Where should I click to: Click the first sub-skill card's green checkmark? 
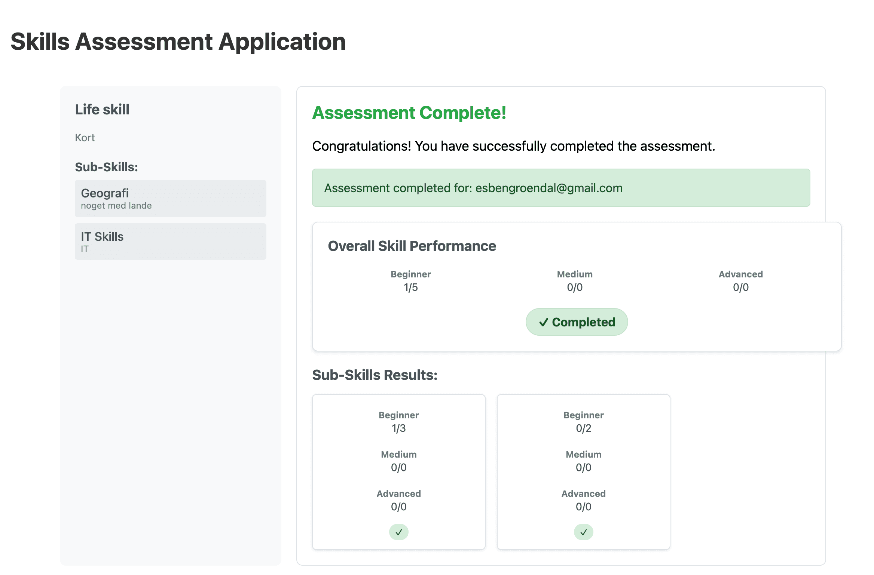pyautogui.click(x=398, y=532)
